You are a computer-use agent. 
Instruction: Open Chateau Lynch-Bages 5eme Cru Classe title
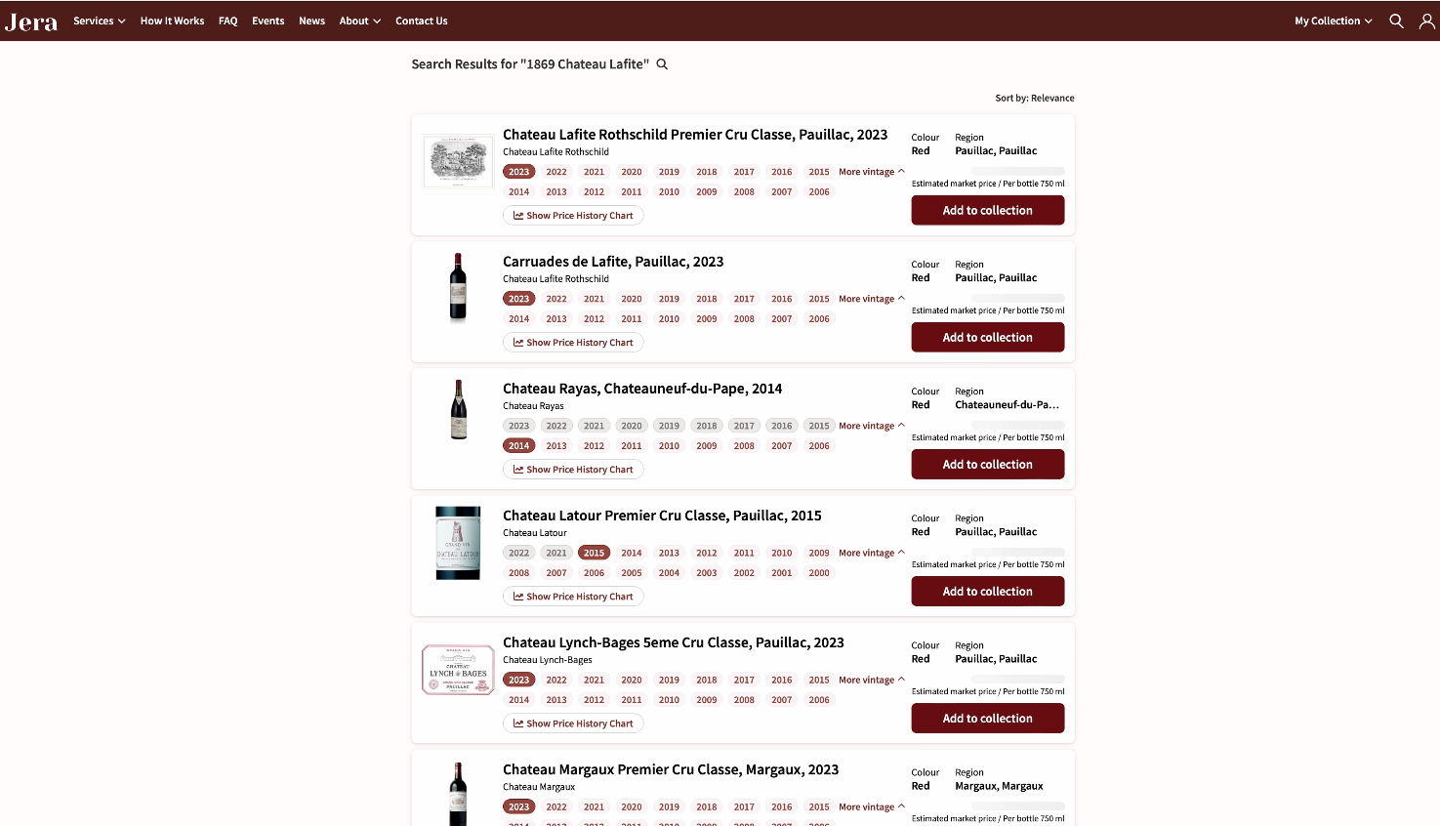674,642
